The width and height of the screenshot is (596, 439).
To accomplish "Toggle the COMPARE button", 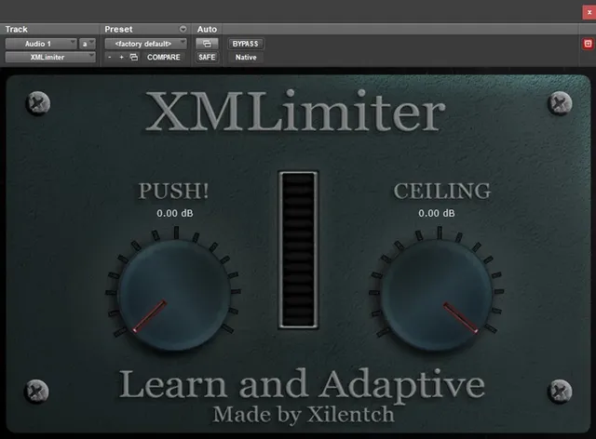I will (x=163, y=58).
